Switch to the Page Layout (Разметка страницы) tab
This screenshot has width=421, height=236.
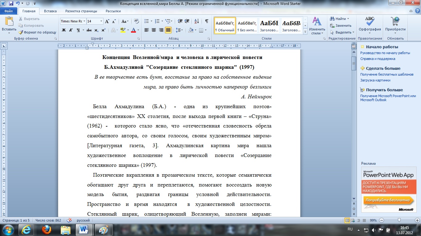point(81,11)
